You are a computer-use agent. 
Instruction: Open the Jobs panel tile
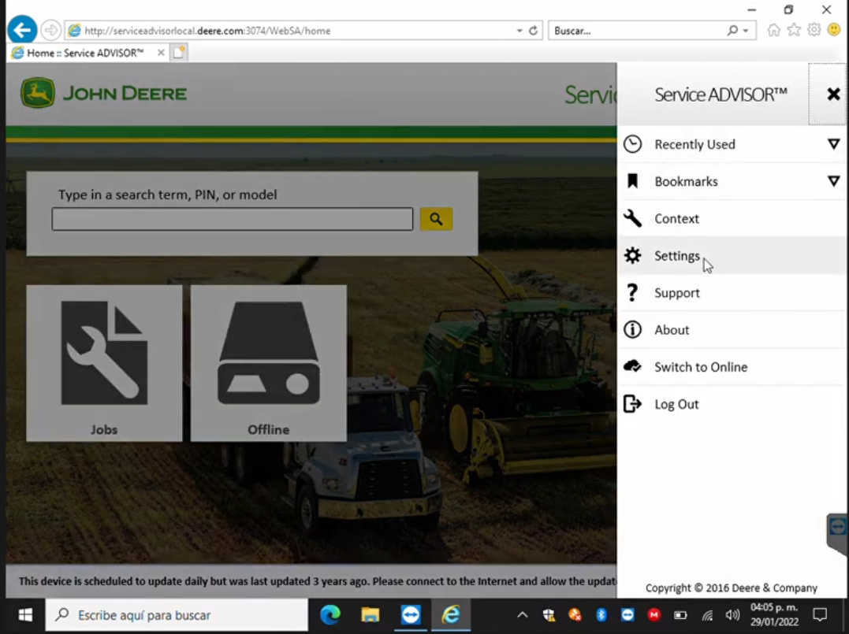tap(103, 362)
